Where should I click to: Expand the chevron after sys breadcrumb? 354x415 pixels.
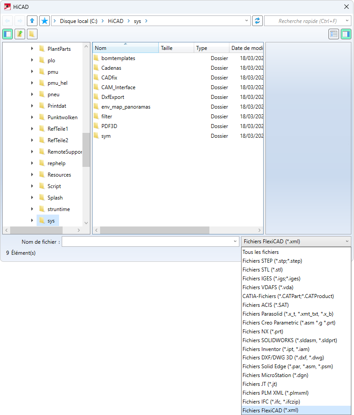(x=146, y=21)
